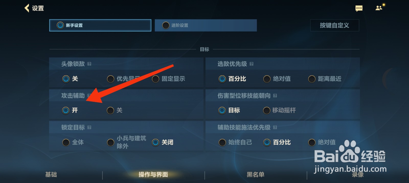Click the 按键自定义 button
Viewport: 409px width, 183px height.
(335, 25)
